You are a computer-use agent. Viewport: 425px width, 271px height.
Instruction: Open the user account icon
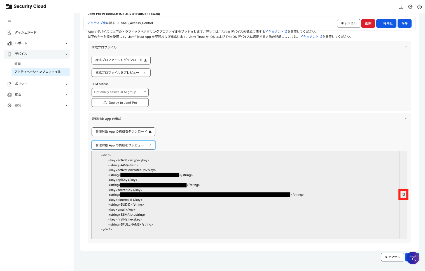coord(419,7)
